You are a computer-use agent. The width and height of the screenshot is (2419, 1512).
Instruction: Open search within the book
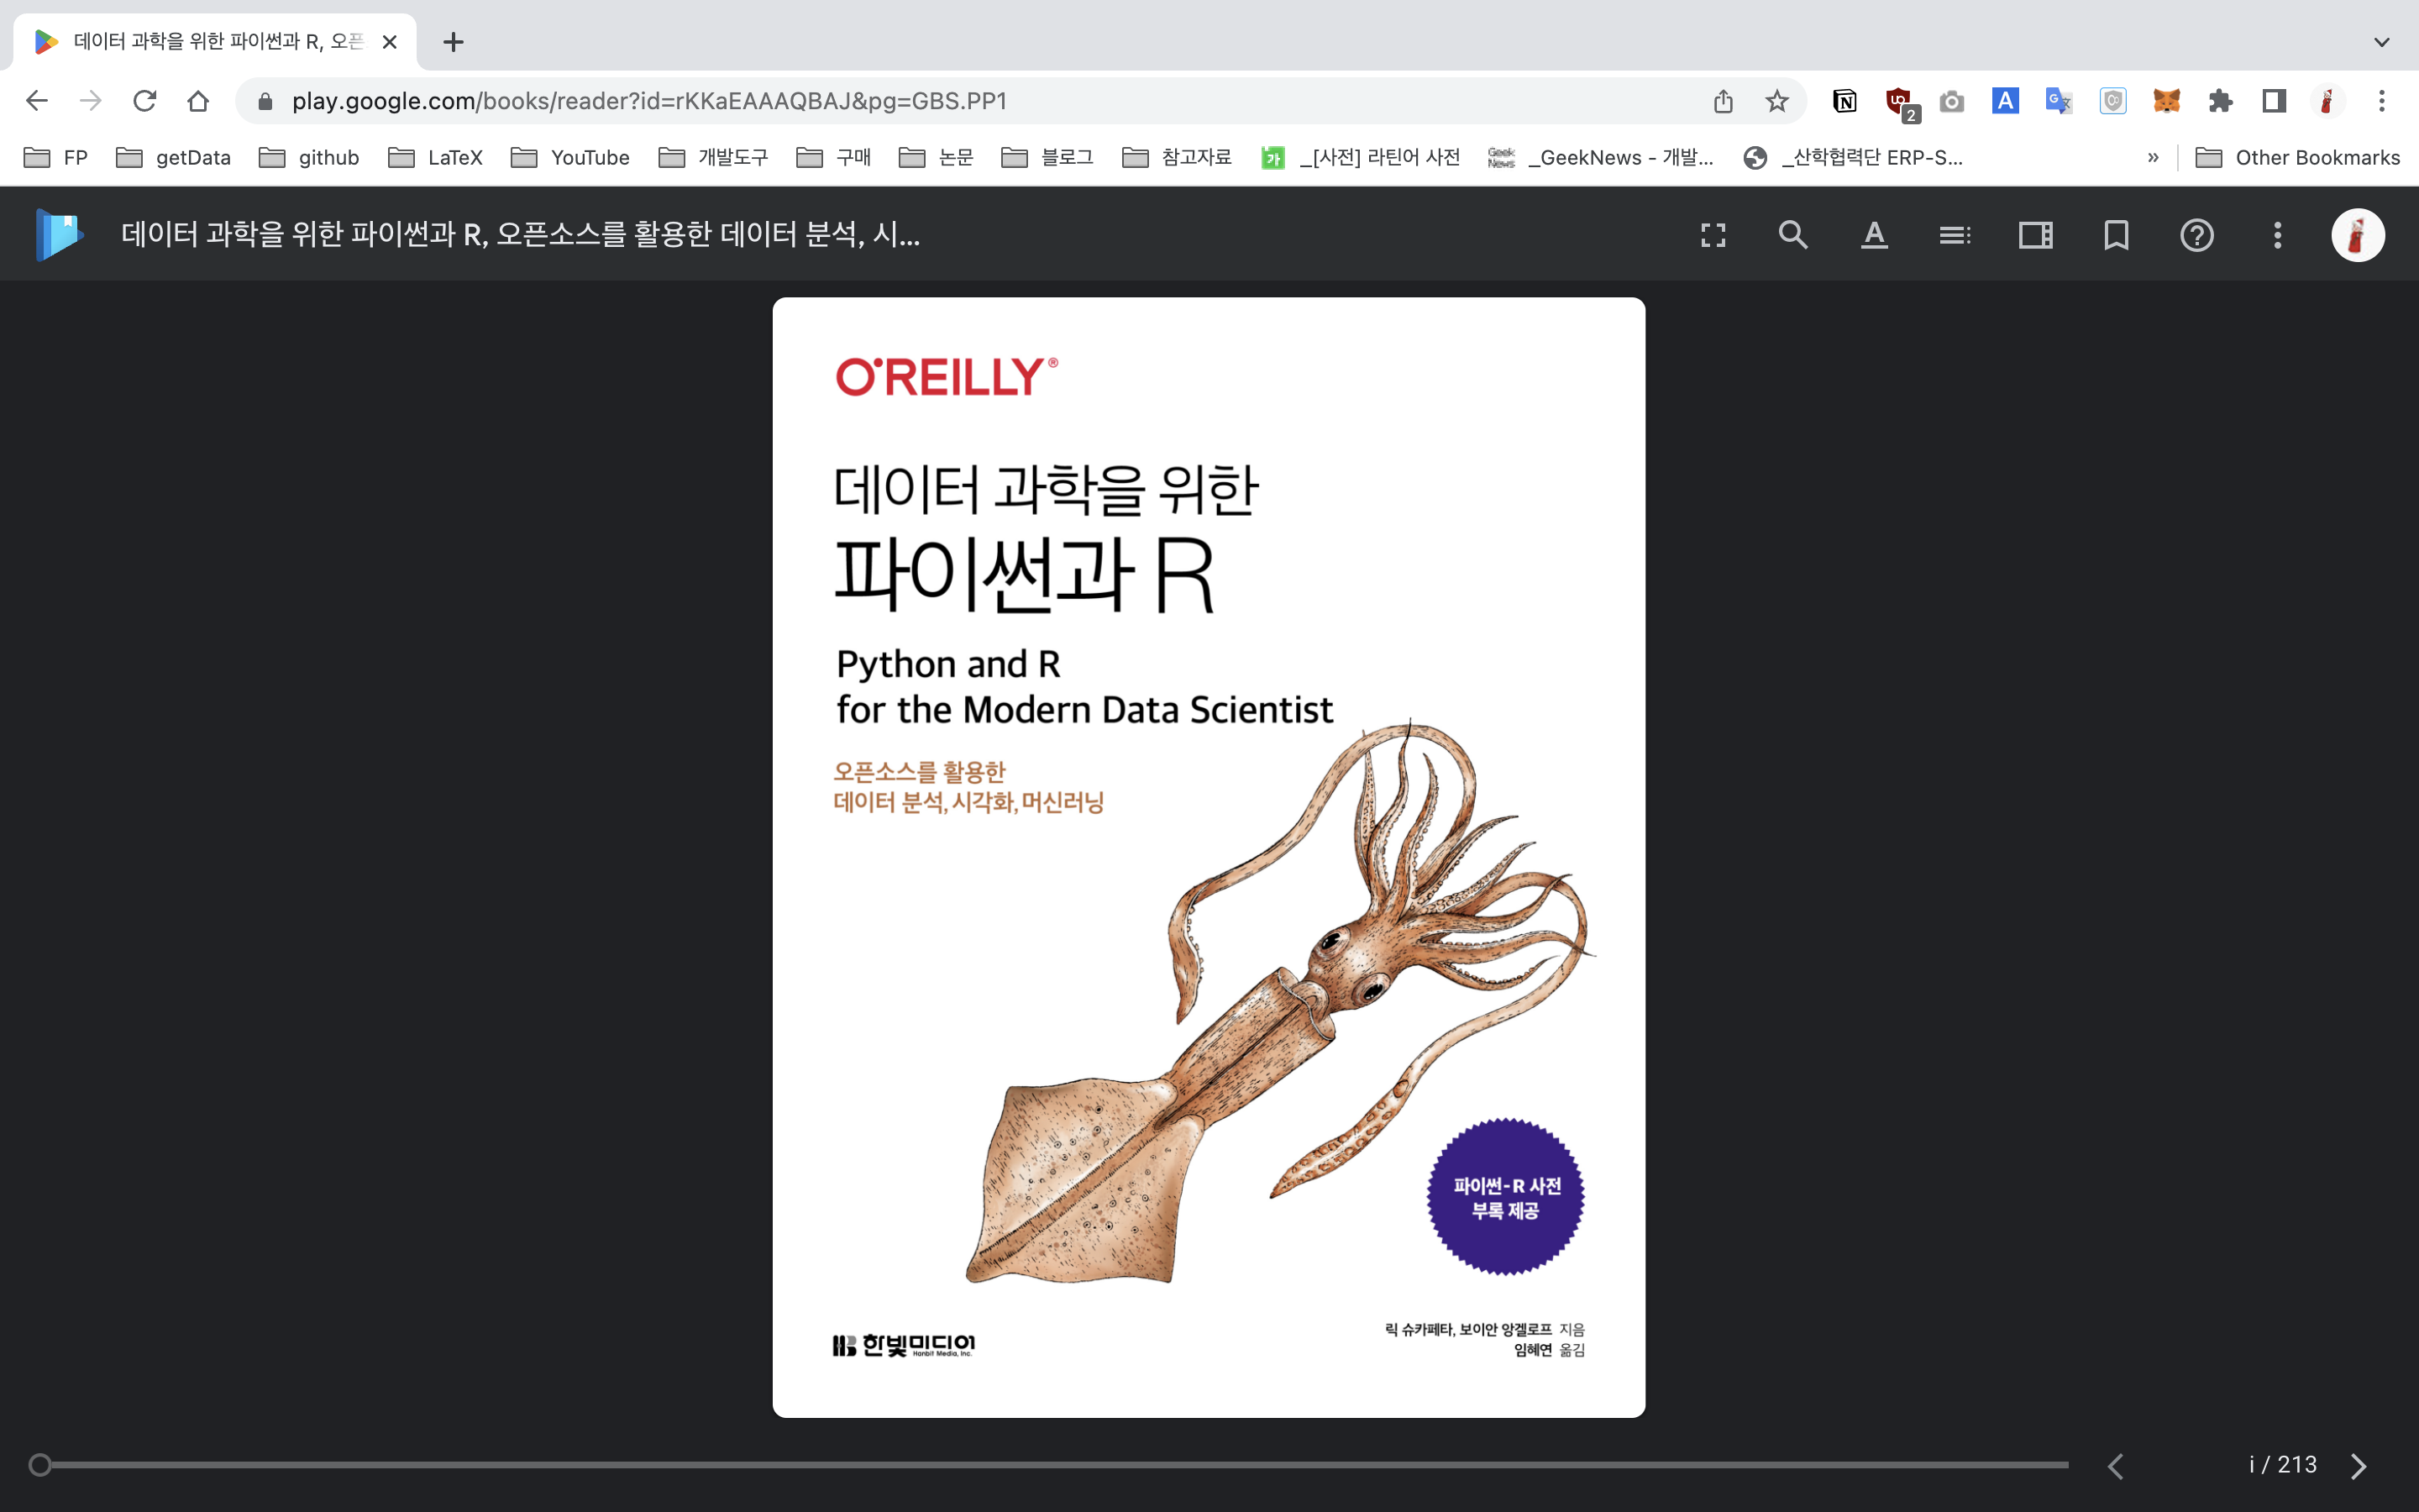coord(1793,235)
